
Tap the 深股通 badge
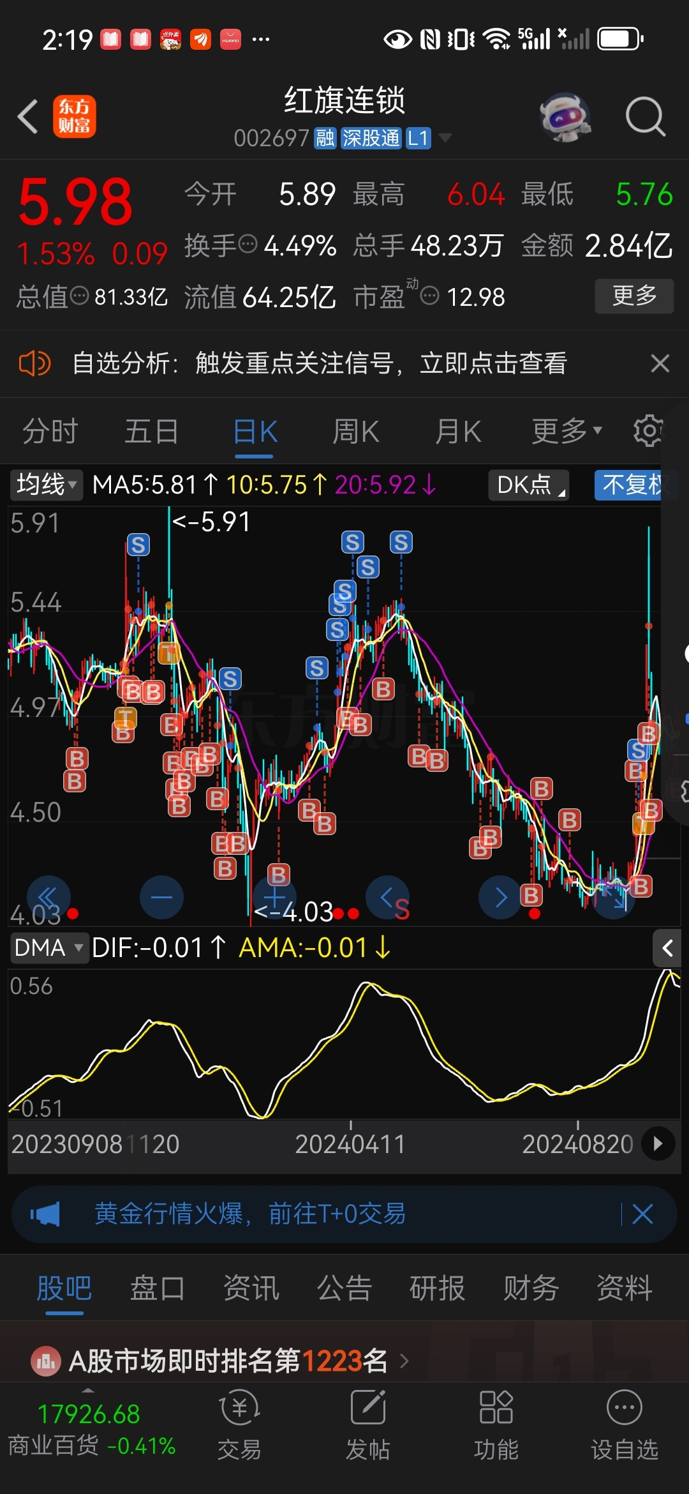tap(371, 138)
